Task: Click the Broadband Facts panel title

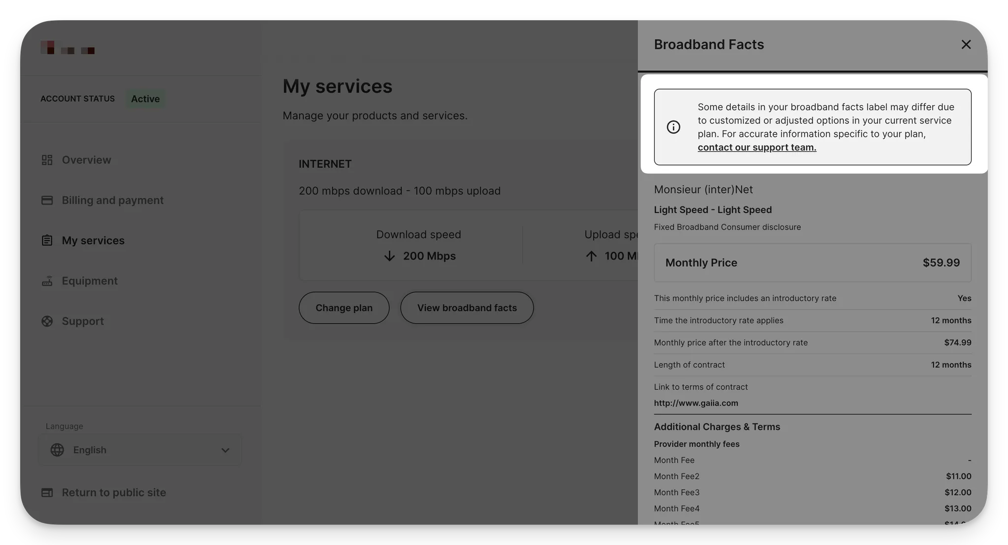Action: tap(709, 45)
